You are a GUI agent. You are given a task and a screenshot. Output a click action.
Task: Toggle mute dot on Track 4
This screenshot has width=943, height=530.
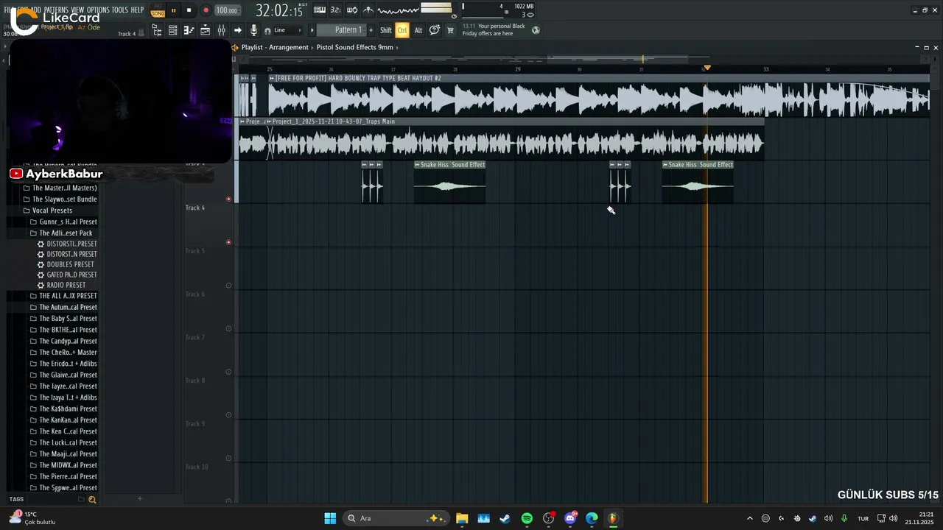(228, 242)
